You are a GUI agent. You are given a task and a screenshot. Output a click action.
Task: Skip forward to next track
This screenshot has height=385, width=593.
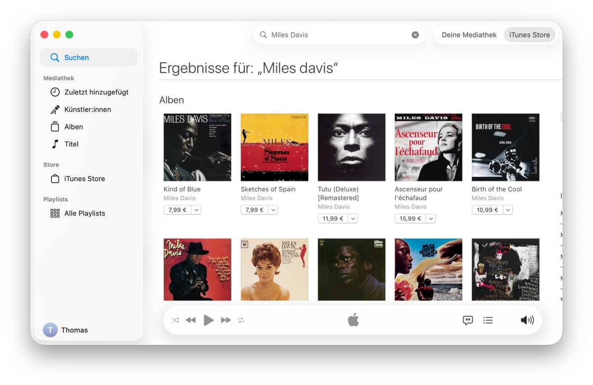[226, 320]
